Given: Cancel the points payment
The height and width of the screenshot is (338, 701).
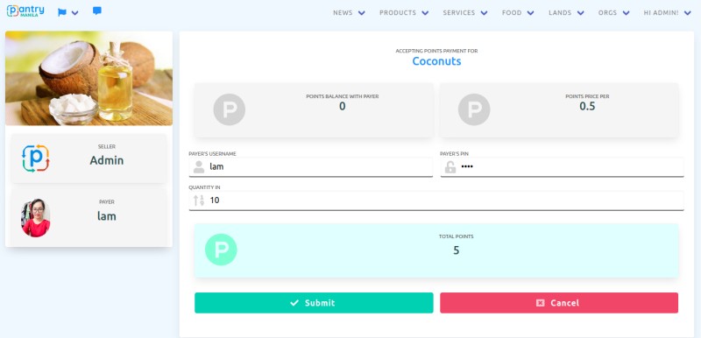Looking at the screenshot, I should pyautogui.click(x=559, y=303).
